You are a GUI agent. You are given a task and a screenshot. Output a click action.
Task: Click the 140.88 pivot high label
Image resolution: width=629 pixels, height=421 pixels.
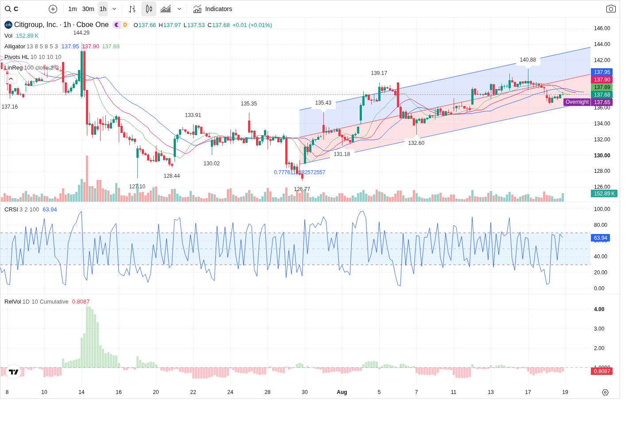[528, 60]
